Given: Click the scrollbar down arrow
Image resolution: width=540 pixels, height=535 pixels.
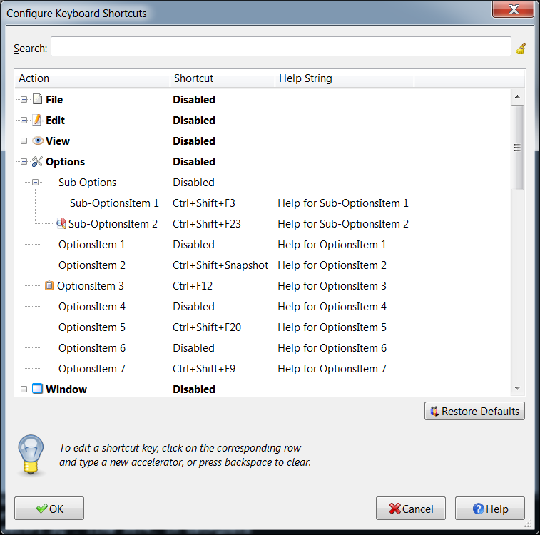Looking at the screenshot, I should (x=518, y=388).
